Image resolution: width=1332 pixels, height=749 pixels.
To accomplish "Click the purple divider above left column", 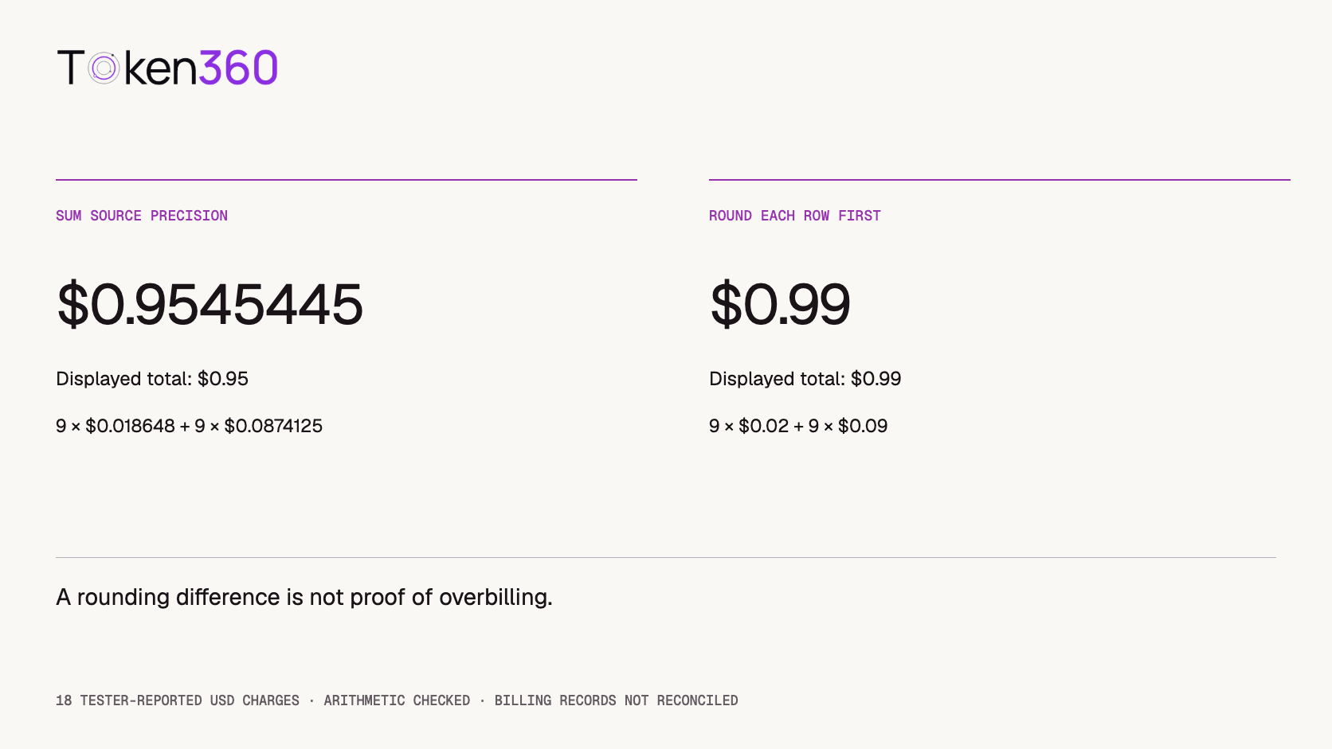I will [347, 180].
